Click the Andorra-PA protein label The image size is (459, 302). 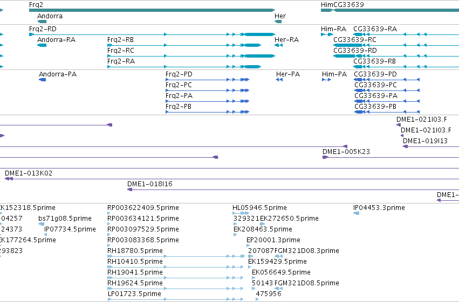pos(58,74)
